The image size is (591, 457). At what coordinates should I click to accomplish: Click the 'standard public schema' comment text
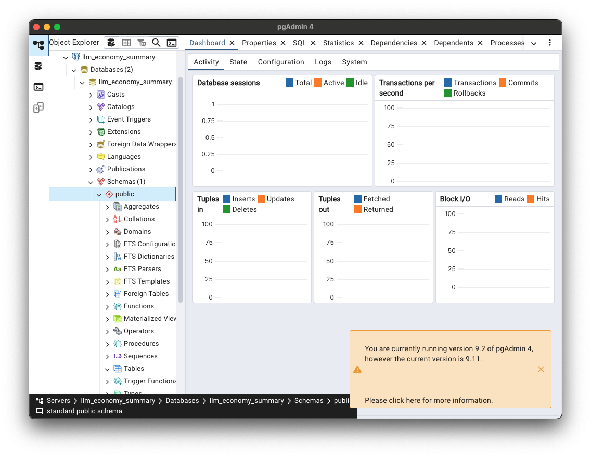click(x=84, y=411)
